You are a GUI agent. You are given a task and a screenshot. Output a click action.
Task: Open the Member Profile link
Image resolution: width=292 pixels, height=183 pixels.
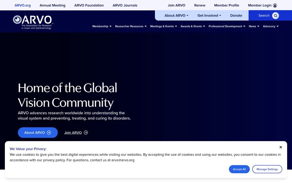point(227,5)
